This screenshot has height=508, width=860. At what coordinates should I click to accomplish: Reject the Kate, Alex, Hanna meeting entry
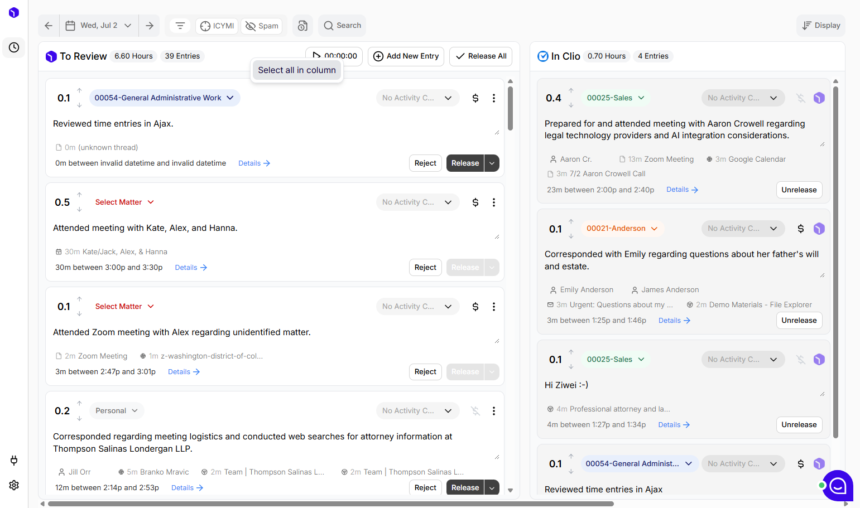click(x=425, y=268)
